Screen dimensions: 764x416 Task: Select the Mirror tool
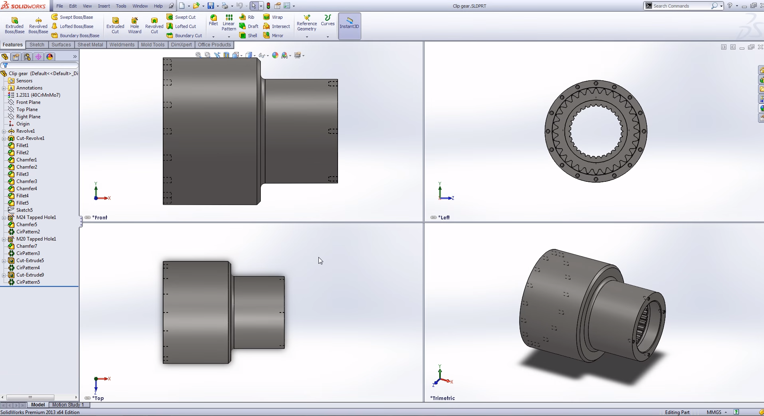274,36
